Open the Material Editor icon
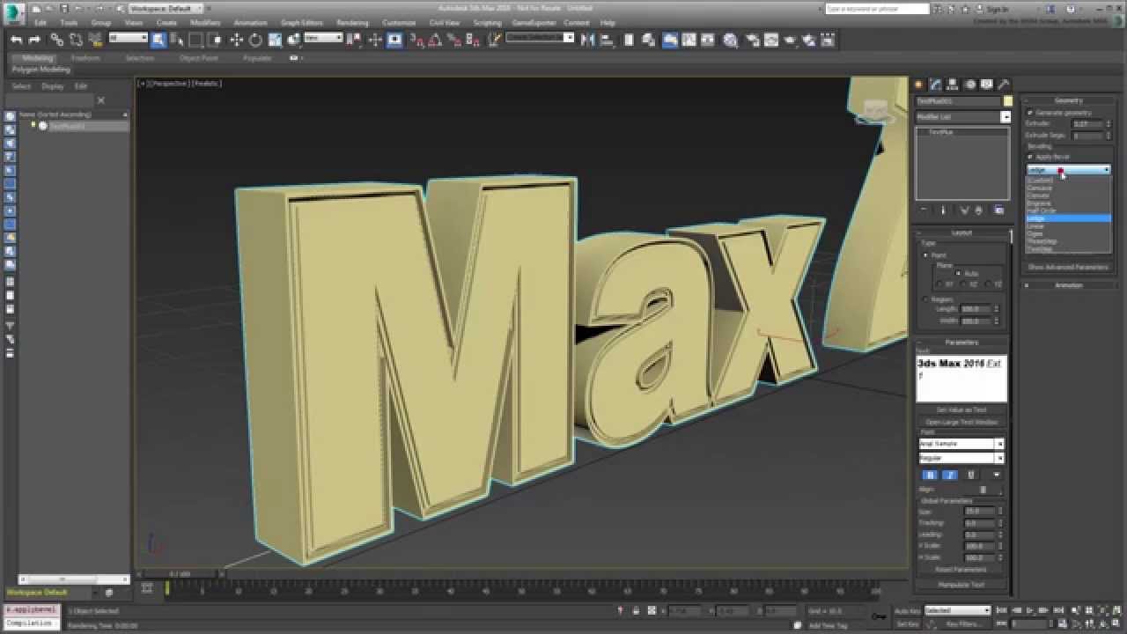The height and width of the screenshot is (634, 1127). pyautogui.click(x=730, y=40)
